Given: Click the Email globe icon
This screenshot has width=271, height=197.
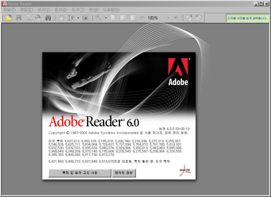Looking at the screenshot, I should coord(38,18).
